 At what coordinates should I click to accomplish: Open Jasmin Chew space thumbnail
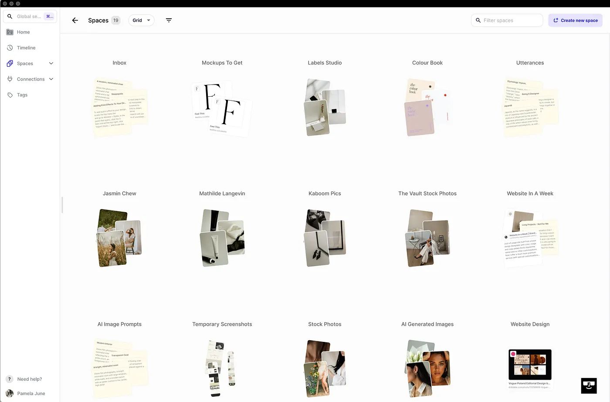click(119, 238)
